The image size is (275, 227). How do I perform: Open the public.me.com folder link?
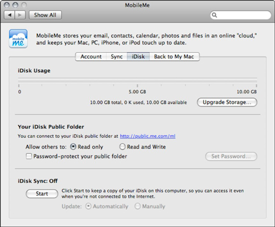[x=147, y=136]
